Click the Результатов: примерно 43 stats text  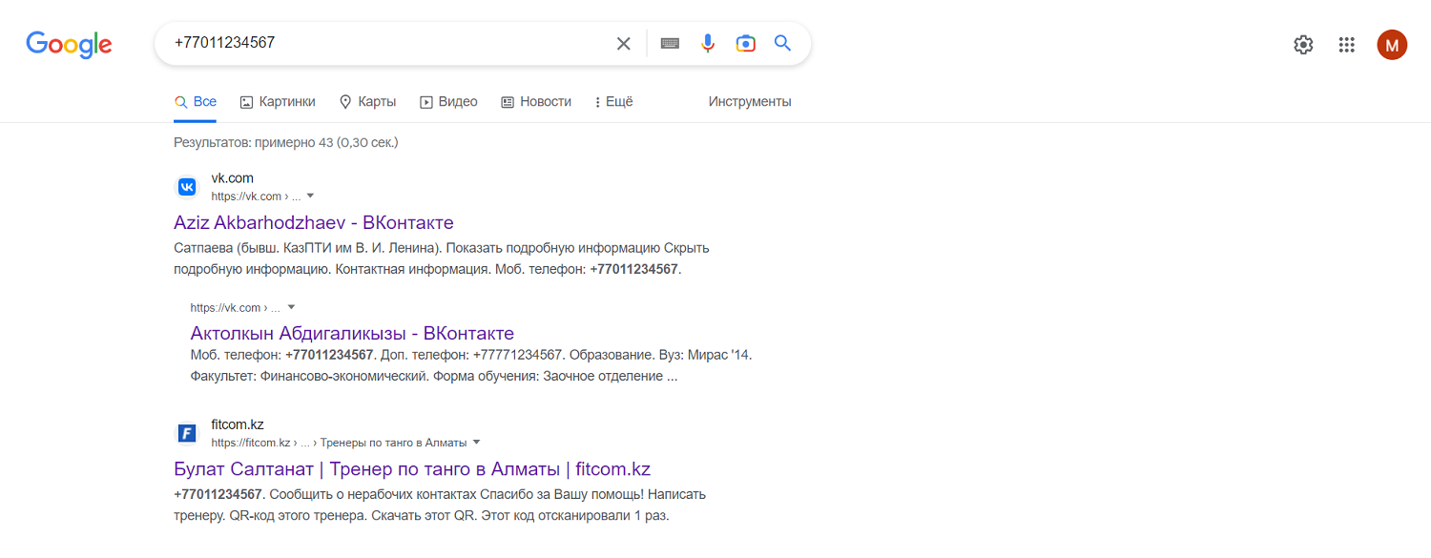(285, 142)
